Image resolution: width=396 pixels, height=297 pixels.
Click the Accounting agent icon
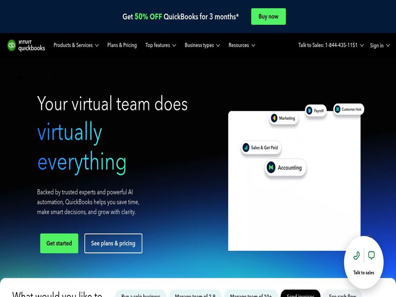(271, 168)
